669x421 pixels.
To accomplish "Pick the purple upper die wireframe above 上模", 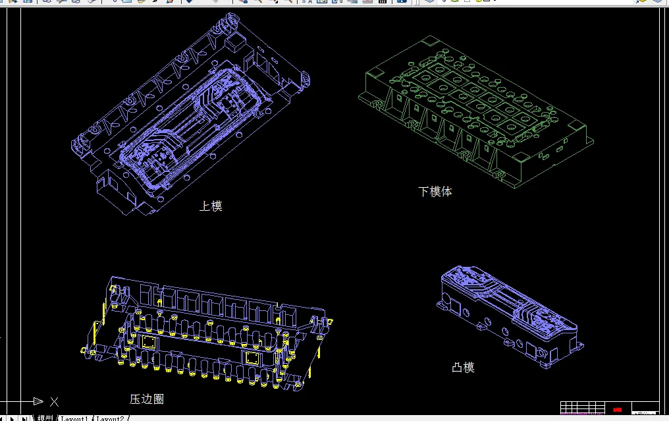I will (190, 115).
